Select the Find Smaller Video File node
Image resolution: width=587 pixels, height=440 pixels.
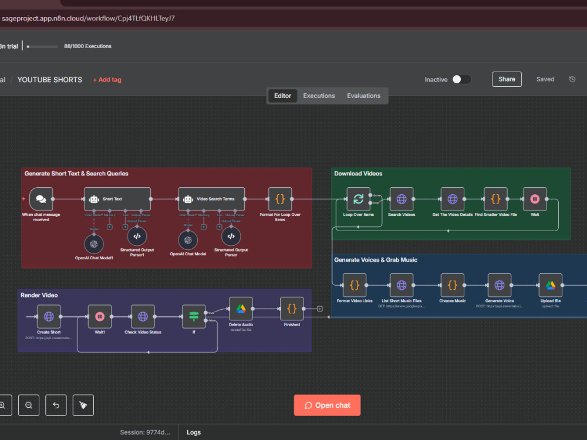pos(495,199)
